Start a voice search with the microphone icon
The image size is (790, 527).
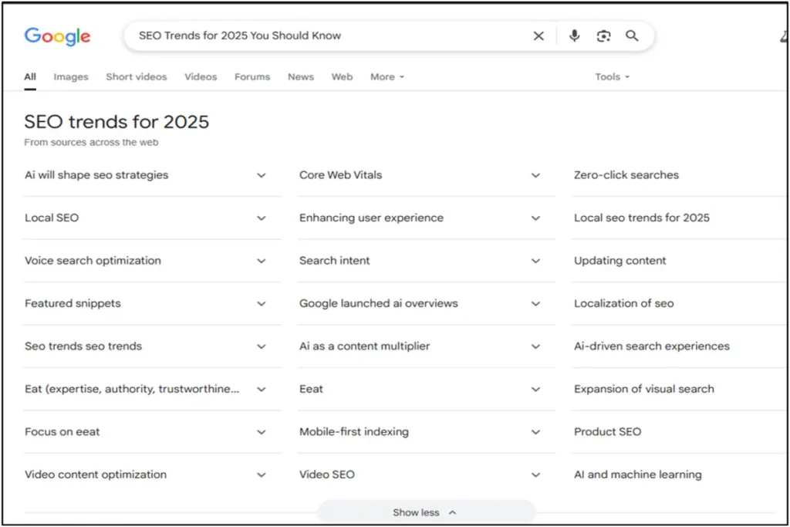pos(574,35)
